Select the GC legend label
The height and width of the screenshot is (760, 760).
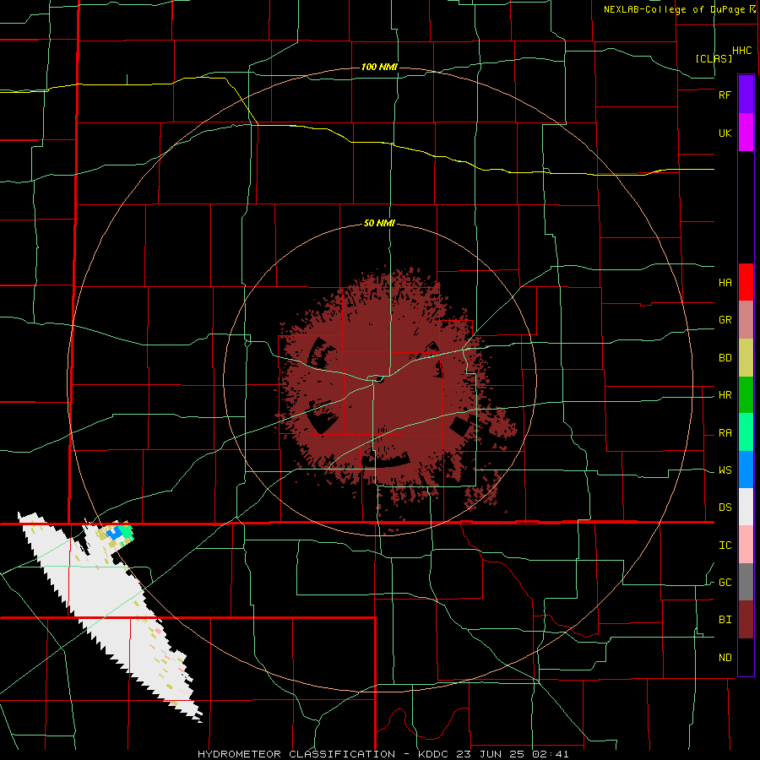(725, 583)
